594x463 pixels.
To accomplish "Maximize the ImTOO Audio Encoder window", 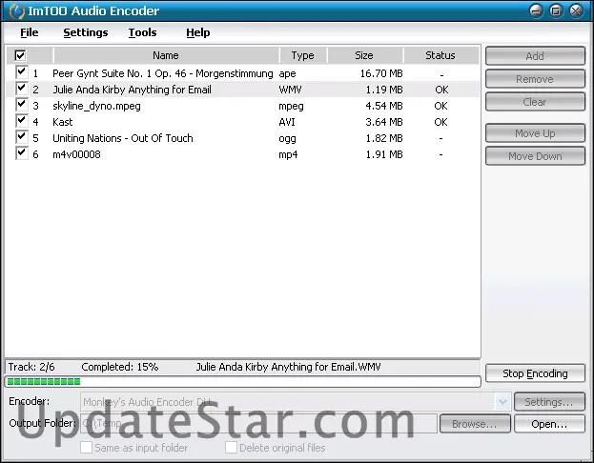I will (x=556, y=11).
